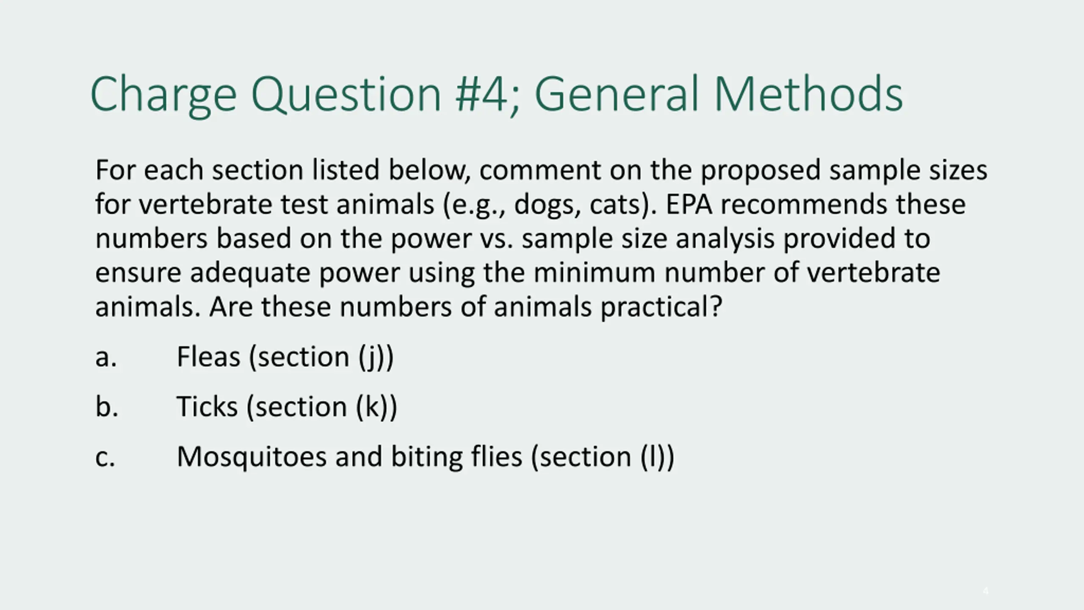Viewport: 1084px width, 610px height.
Task: Click the "b." list marker
Action: 107,407
